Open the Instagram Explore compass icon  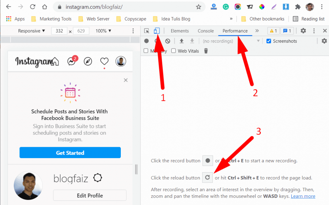pyautogui.click(x=88, y=61)
